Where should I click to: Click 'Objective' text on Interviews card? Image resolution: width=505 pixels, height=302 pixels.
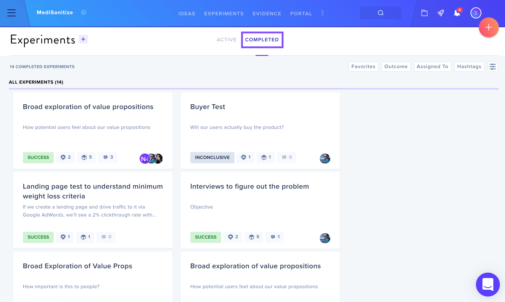(x=201, y=207)
